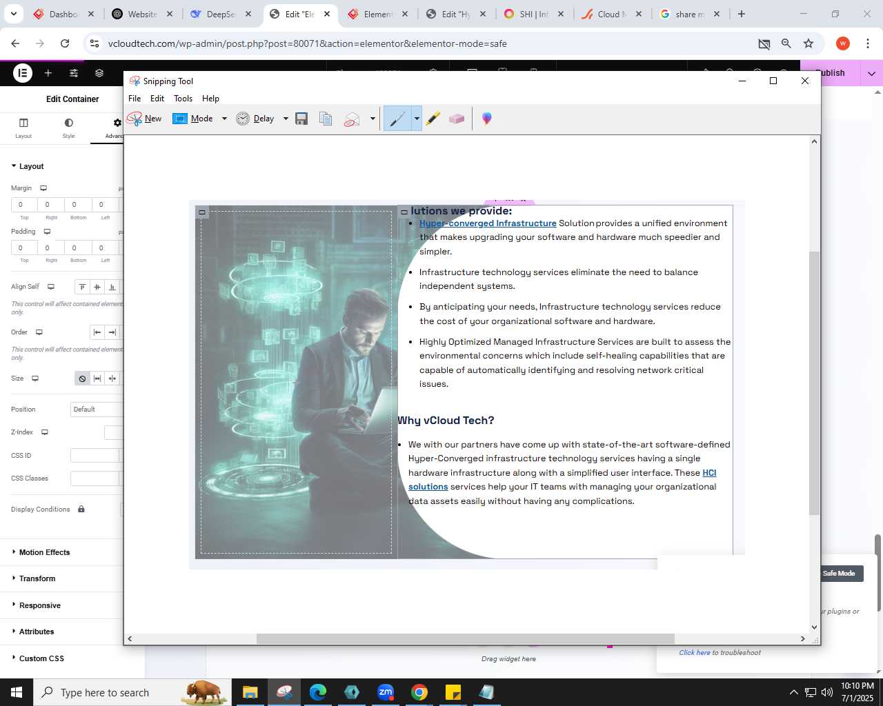The image size is (883, 706).
Task: Select the Highlighter tool
Action: pos(433,119)
